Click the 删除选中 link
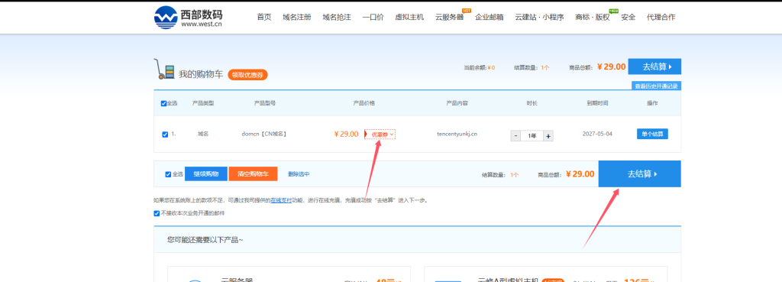Screen dimensions: 782x282 (x=299, y=174)
